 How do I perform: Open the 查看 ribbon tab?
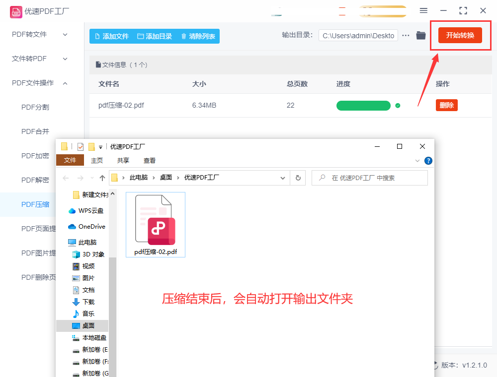point(150,160)
